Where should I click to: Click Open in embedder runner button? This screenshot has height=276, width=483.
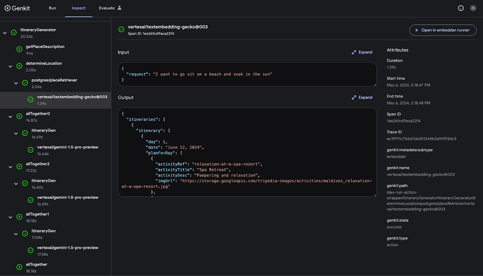442,30
